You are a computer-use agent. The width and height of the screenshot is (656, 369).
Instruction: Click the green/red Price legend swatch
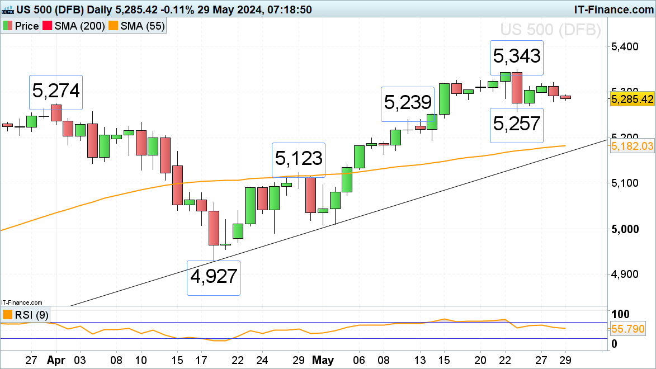coord(7,26)
